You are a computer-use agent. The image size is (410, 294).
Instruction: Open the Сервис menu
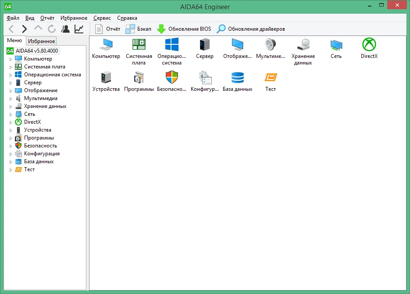pyautogui.click(x=102, y=18)
